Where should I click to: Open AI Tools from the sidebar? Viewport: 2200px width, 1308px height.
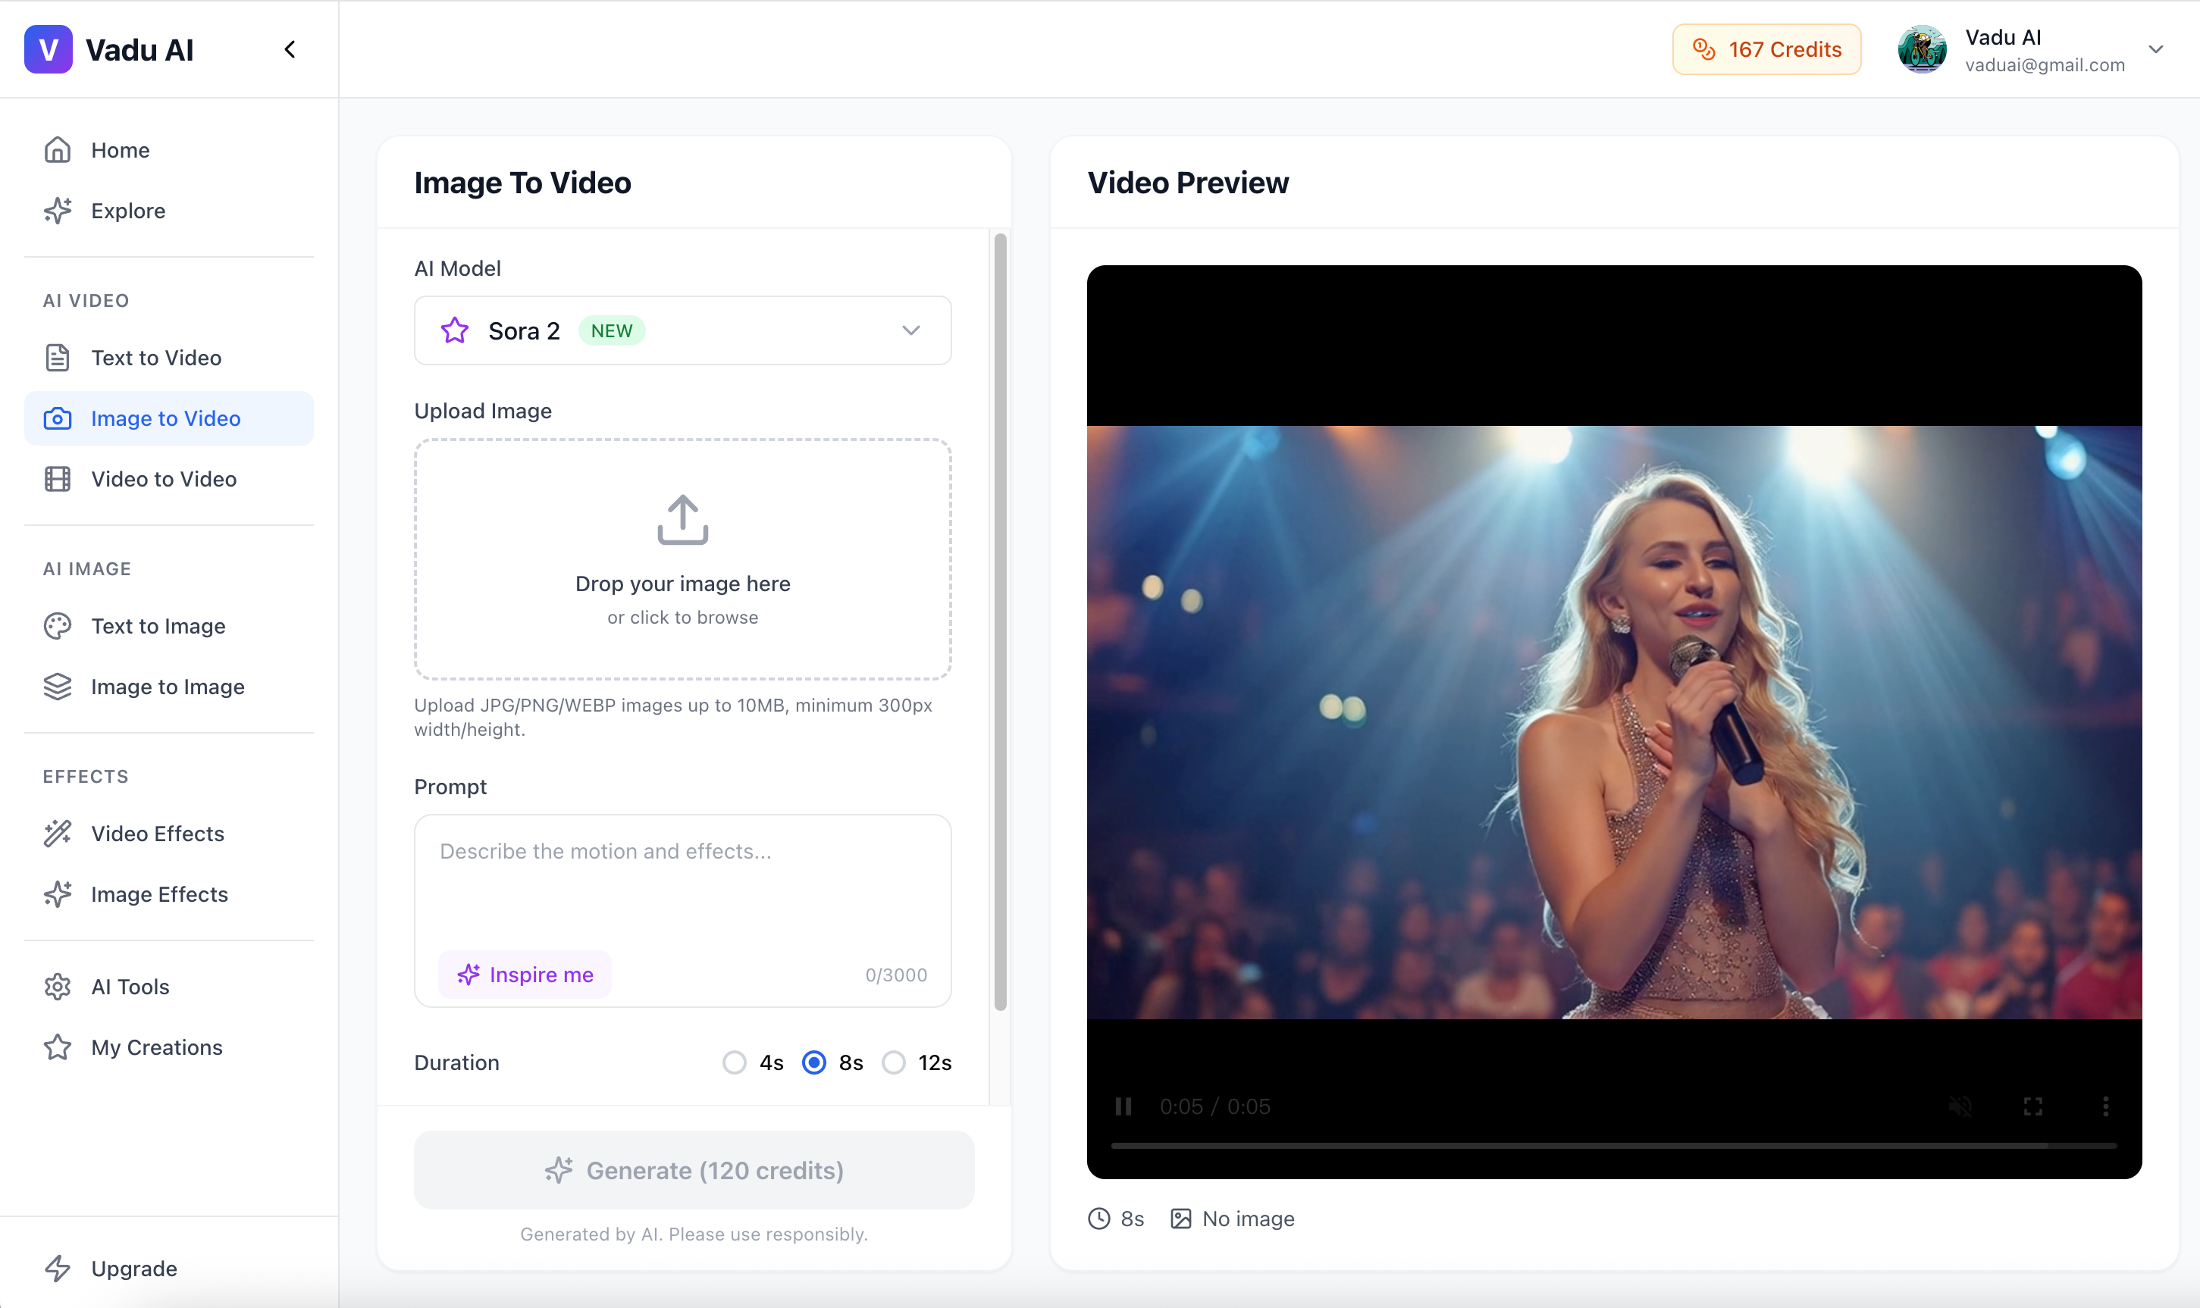[x=130, y=986]
